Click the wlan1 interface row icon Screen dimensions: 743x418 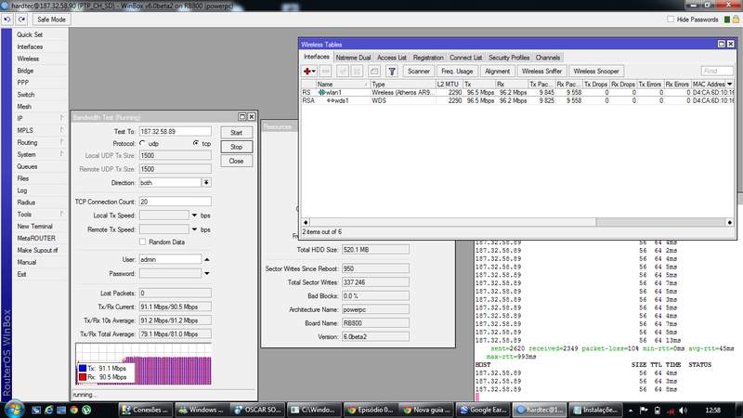tap(322, 93)
